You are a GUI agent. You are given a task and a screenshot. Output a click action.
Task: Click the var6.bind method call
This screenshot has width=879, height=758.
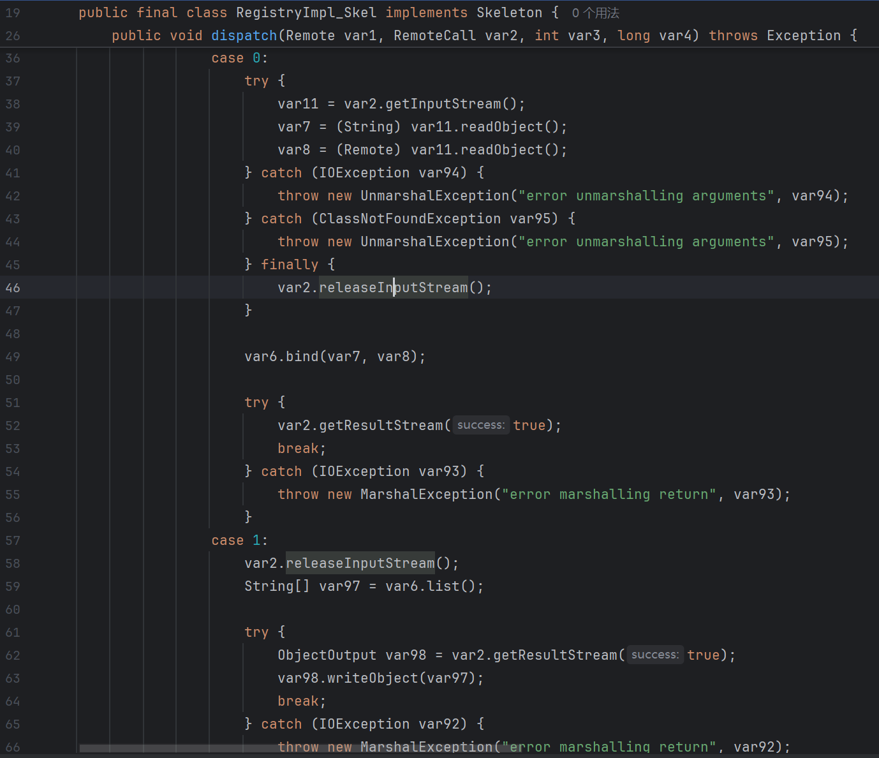click(x=302, y=357)
